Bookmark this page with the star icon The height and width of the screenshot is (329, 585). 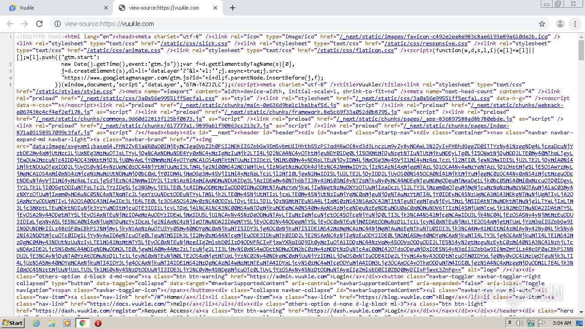point(542,24)
